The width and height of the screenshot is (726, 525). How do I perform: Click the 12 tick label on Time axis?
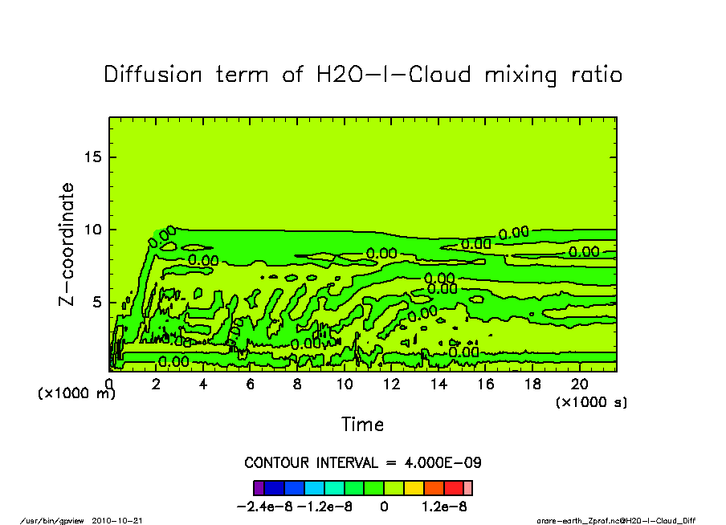391,385
